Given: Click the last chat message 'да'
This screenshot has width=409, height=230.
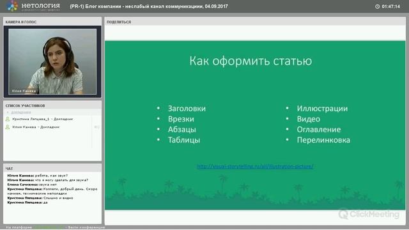Looking at the screenshot, I should tap(27, 203).
